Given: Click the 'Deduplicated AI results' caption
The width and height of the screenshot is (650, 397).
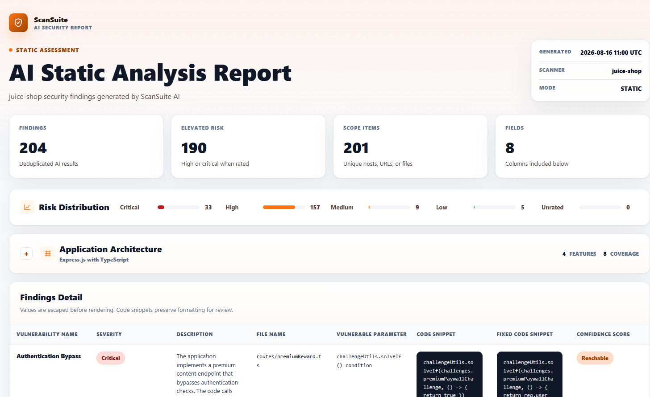Looking at the screenshot, I should (49, 164).
